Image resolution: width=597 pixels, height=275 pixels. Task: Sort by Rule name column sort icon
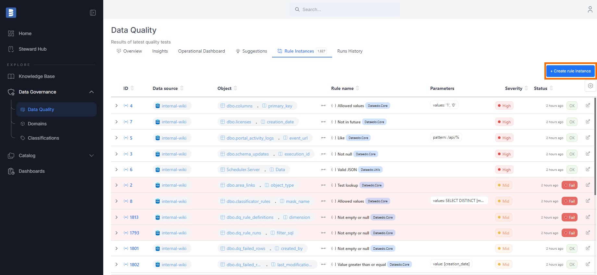coord(357,88)
